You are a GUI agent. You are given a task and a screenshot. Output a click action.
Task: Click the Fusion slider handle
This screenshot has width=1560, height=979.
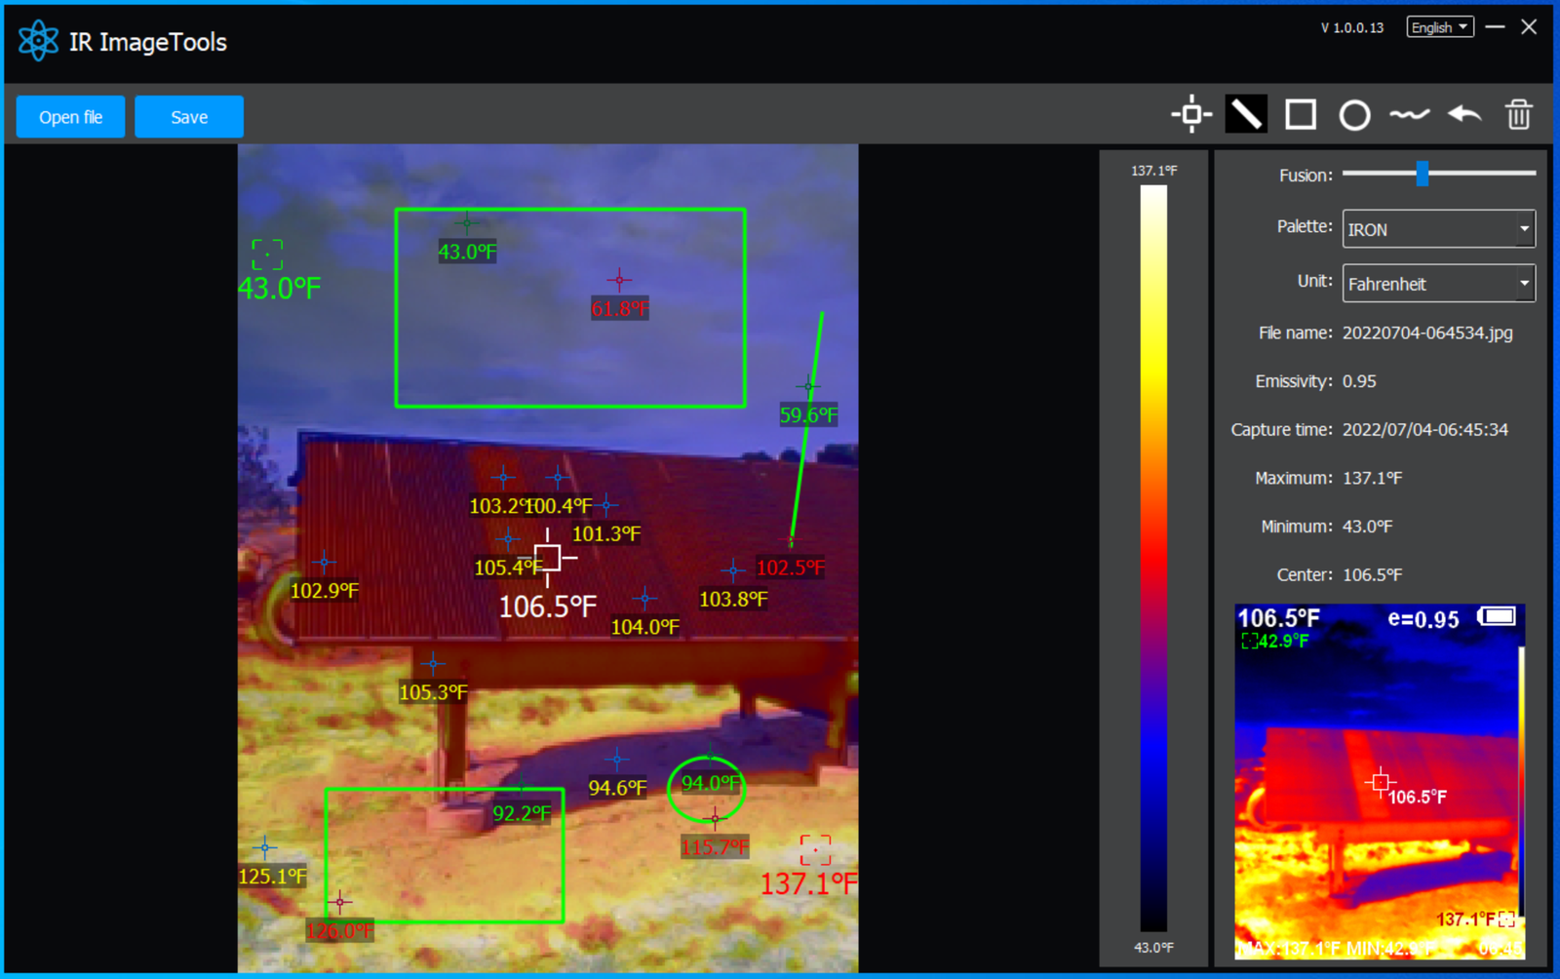1423,174
